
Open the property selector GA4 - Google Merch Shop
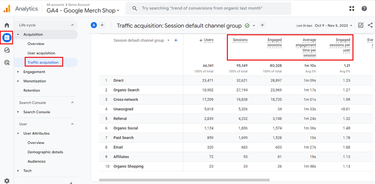coord(83,10)
